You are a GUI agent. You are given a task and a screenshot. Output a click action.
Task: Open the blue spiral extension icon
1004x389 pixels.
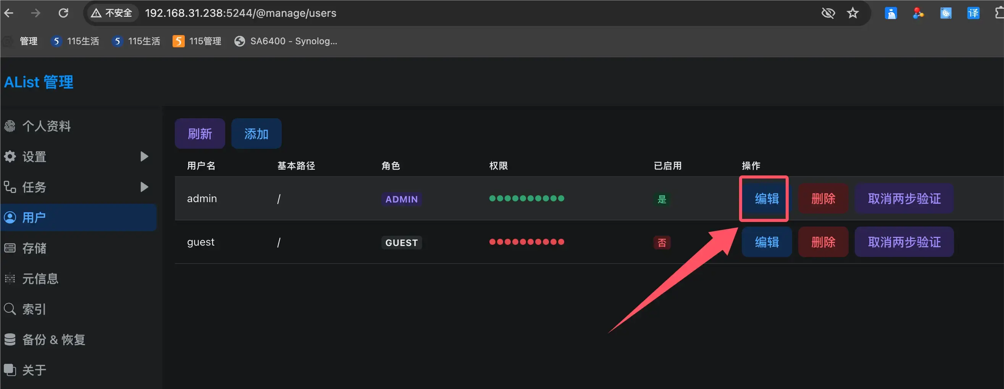pyautogui.click(x=946, y=13)
